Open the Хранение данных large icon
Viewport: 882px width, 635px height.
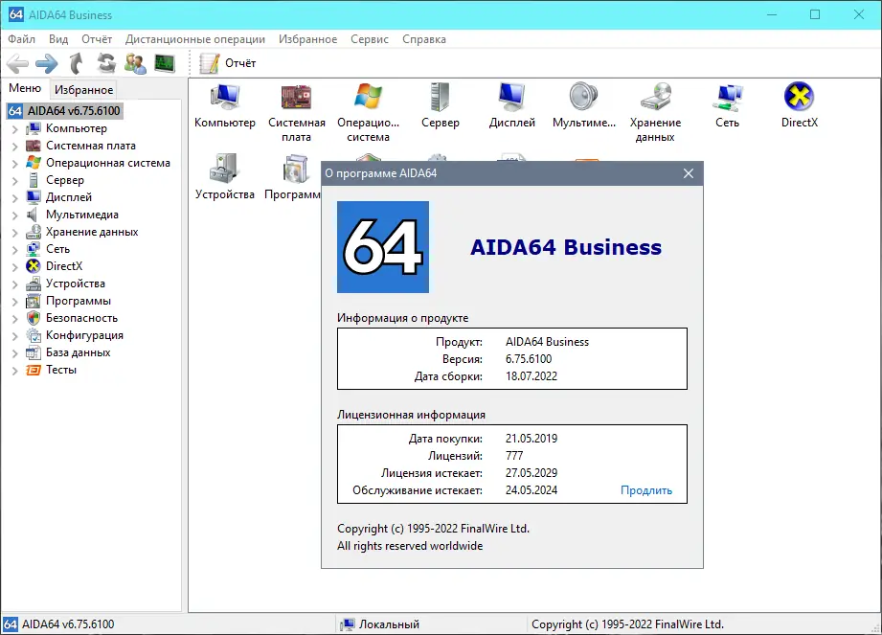coord(655,112)
